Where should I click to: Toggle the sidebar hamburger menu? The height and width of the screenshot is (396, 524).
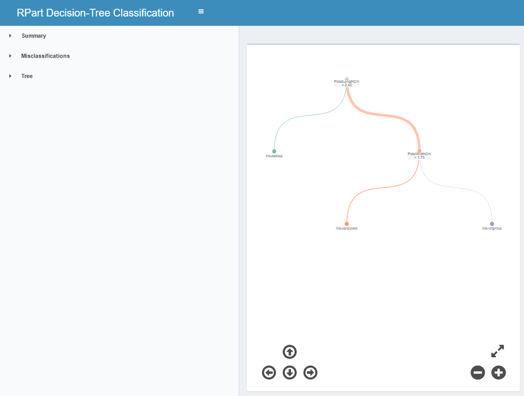(201, 12)
